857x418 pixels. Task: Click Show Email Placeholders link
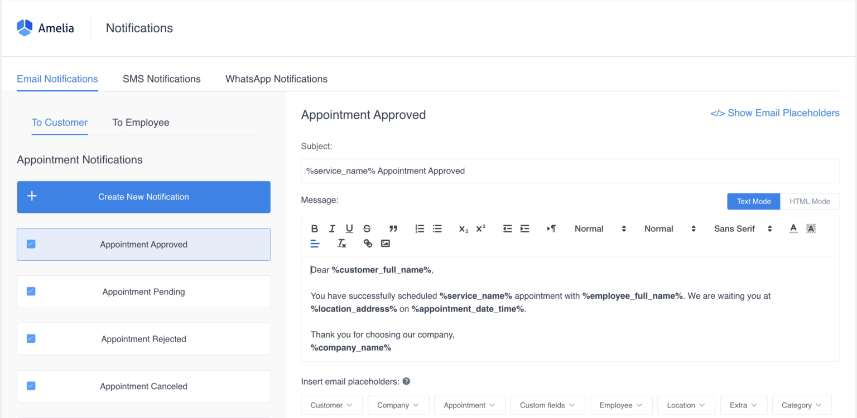click(775, 113)
